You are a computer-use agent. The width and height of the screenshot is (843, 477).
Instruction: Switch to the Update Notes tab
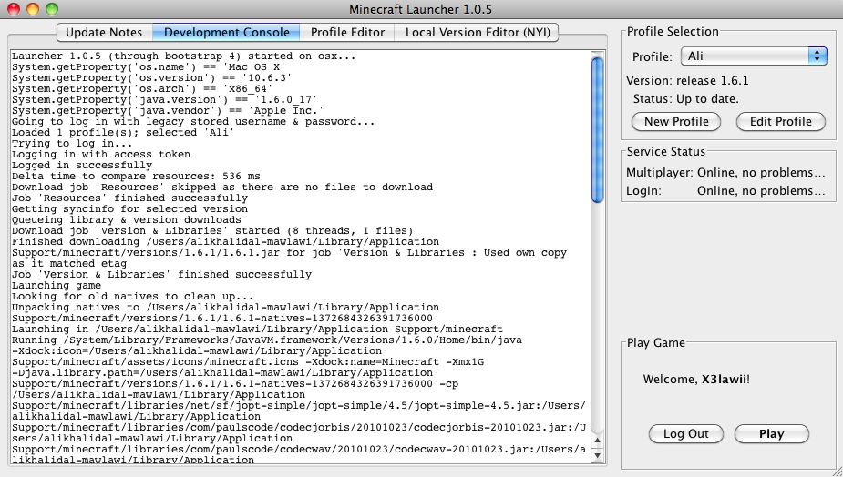pos(104,32)
